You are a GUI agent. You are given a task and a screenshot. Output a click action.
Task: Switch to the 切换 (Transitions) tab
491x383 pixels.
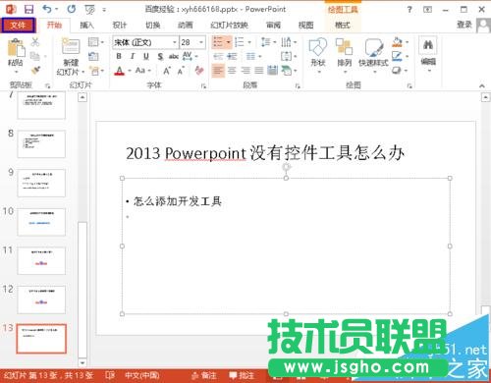click(152, 26)
